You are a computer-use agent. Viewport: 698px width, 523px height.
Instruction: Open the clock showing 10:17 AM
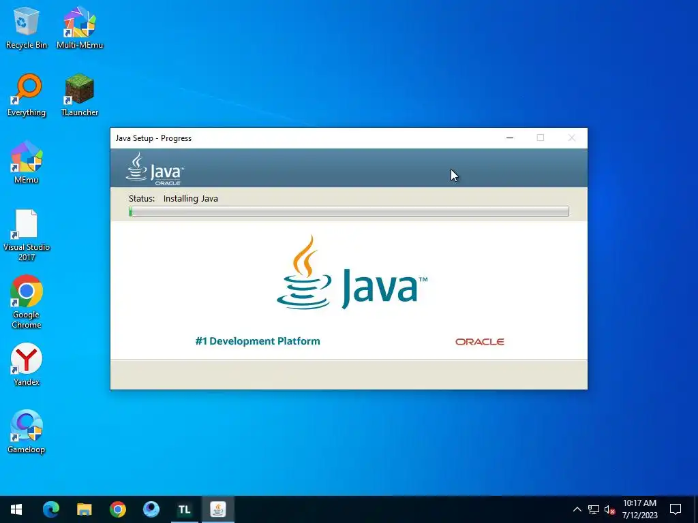point(639,509)
